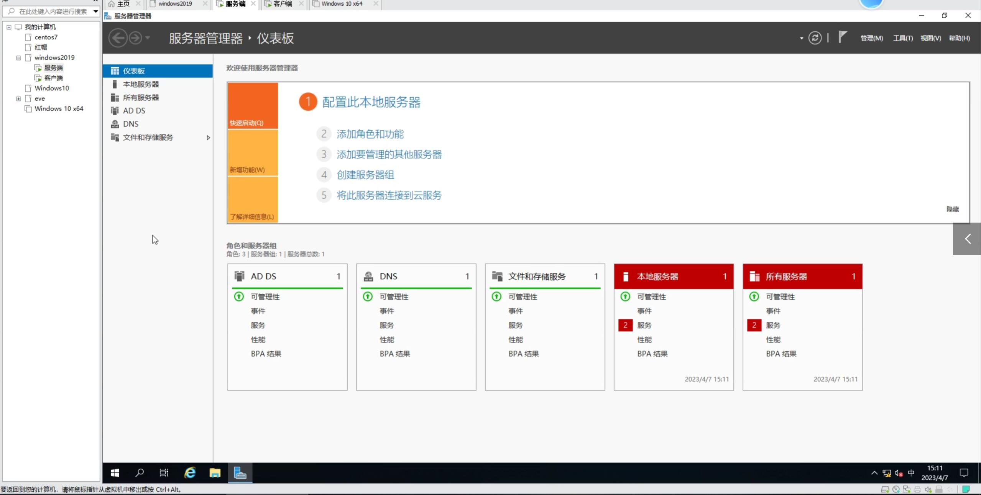
Task: Open the 工具(T) menu
Action: [903, 38]
